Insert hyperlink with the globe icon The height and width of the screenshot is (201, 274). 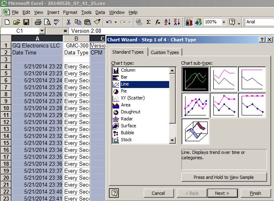pyautogui.click(x=139, y=22)
